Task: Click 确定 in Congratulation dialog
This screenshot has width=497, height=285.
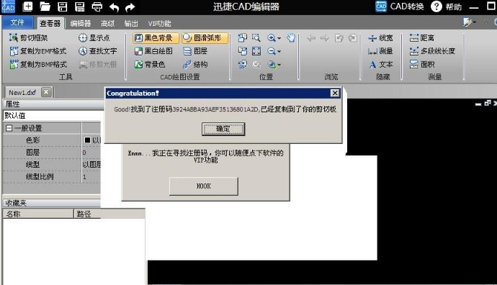Action: tap(223, 129)
